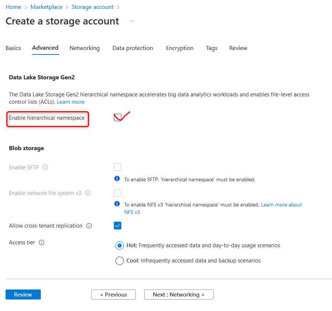This screenshot has width=332, height=311.
Task: Go to the Encryption tab
Action: [x=180, y=48]
